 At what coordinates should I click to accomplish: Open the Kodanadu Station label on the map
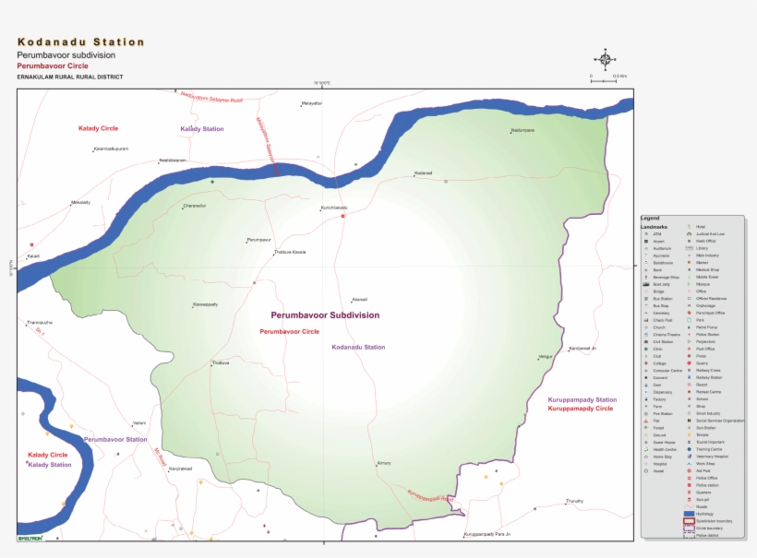(x=359, y=348)
